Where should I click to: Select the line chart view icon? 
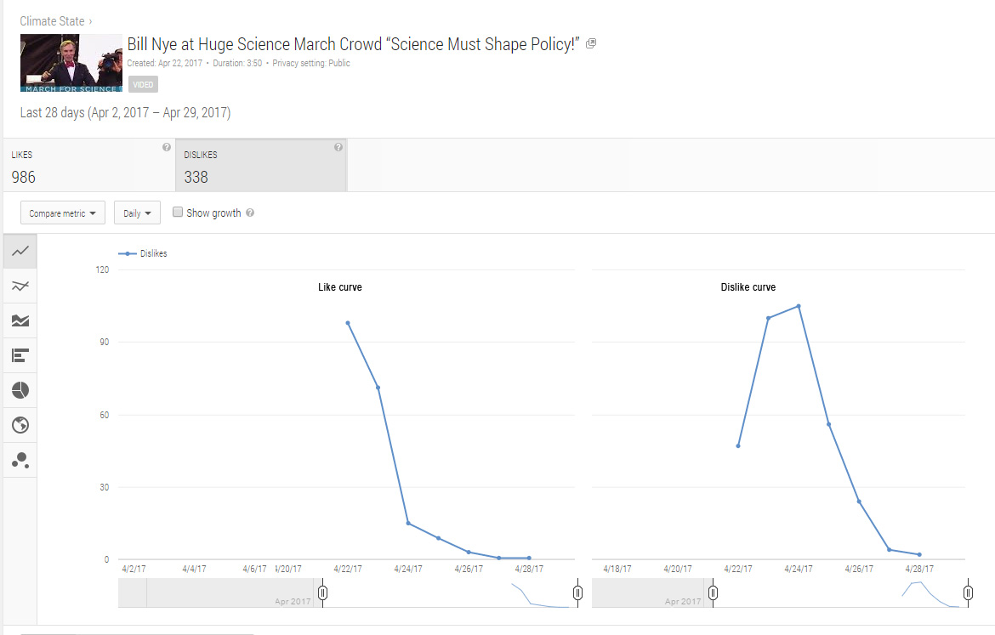click(20, 251)
